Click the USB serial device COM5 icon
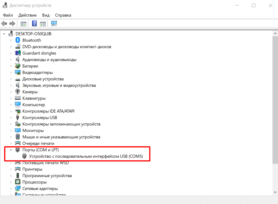The image size is (278, 204). point(24,156)
